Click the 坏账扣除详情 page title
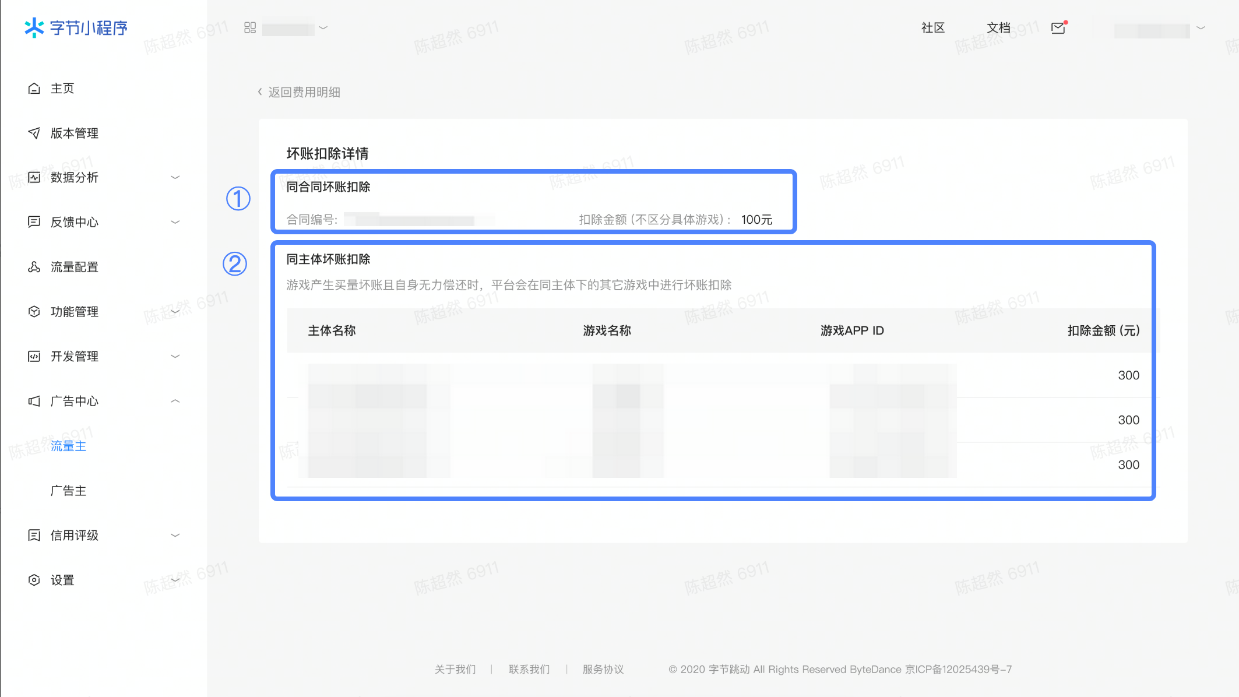This screenshot has width=1239, height=697. coord(328,153)
